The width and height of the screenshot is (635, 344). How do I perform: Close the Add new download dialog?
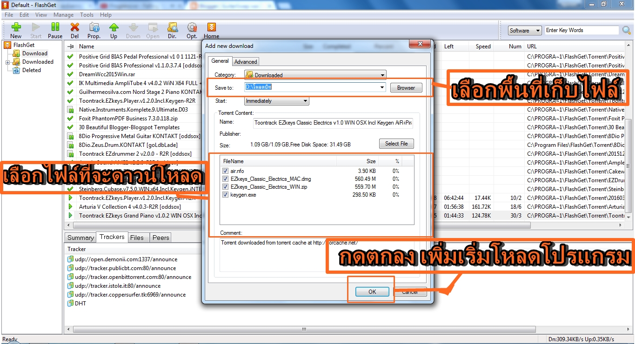(x=421, y=43)
